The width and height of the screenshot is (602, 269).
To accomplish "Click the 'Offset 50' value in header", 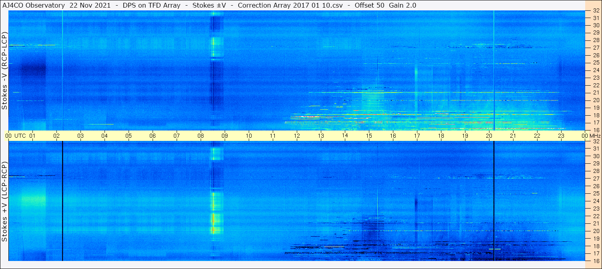I will coord(370,5).
